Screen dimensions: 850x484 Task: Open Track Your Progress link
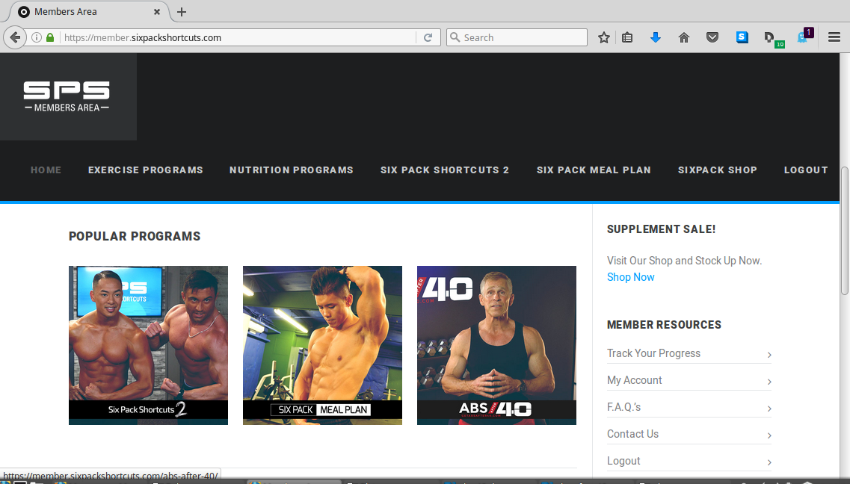653,353
